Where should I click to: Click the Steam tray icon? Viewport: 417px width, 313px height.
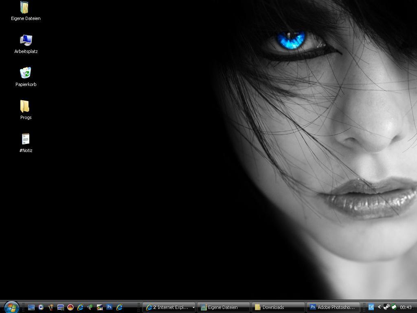pyautogui.click(x=387, y=307)
